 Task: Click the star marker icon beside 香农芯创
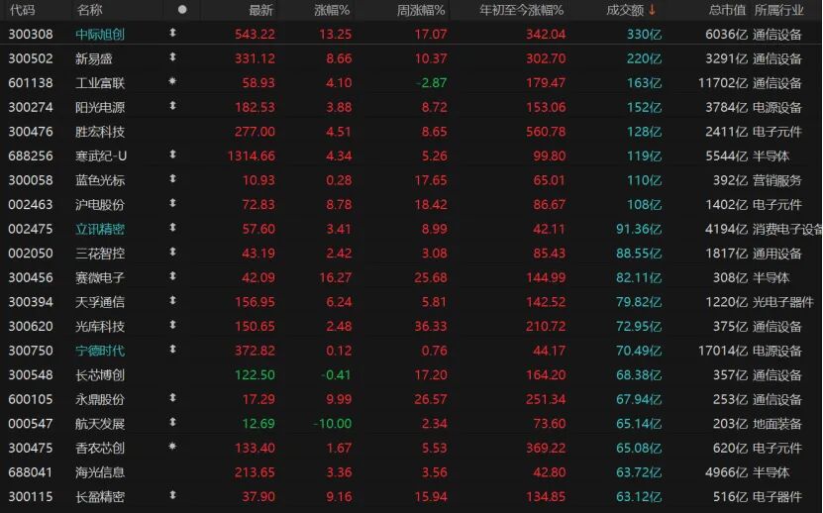[x=174, y=448]
